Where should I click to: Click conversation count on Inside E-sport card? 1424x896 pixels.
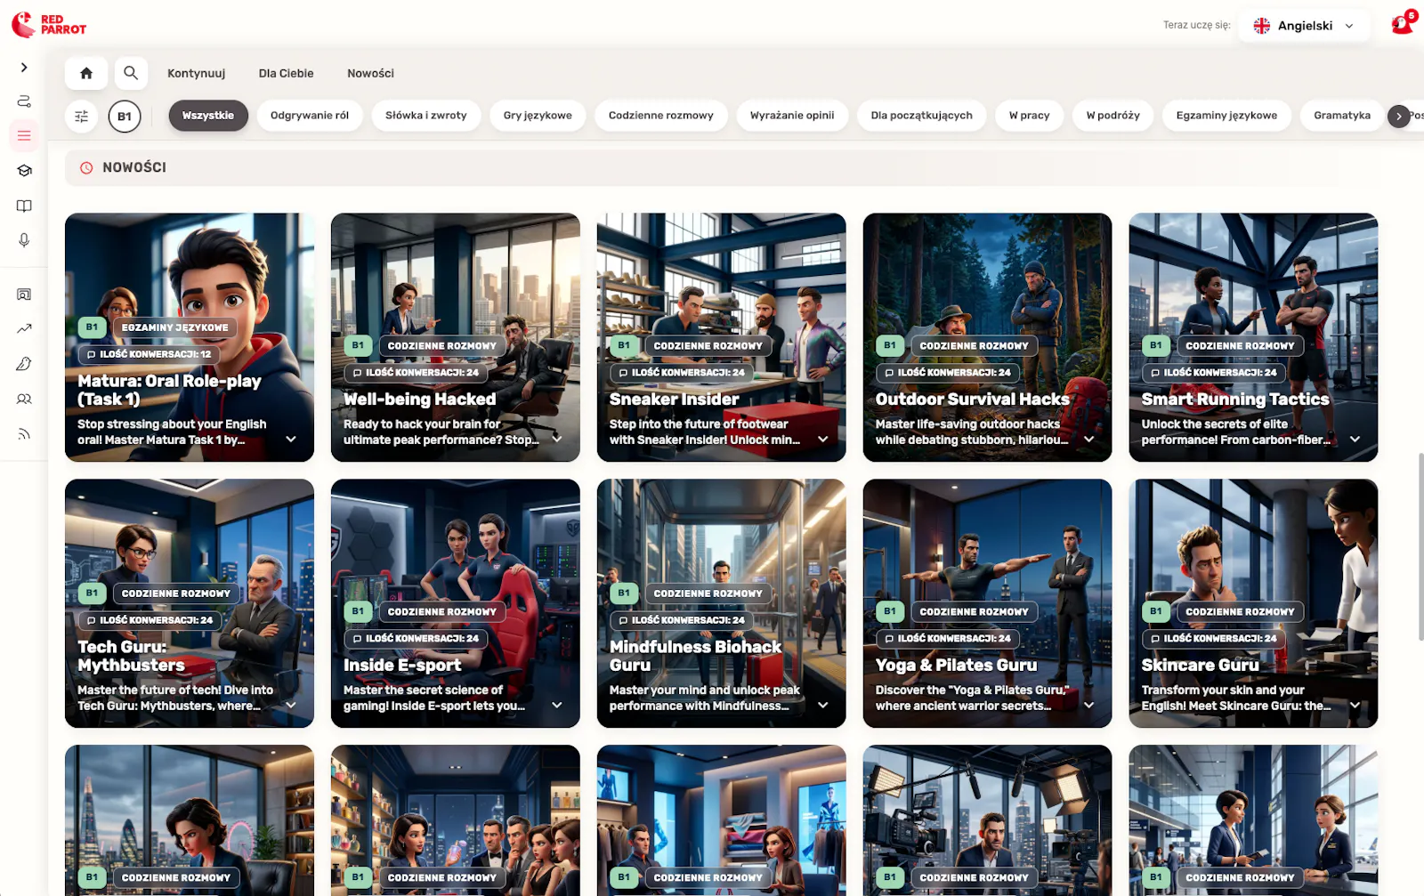(416, 639)
